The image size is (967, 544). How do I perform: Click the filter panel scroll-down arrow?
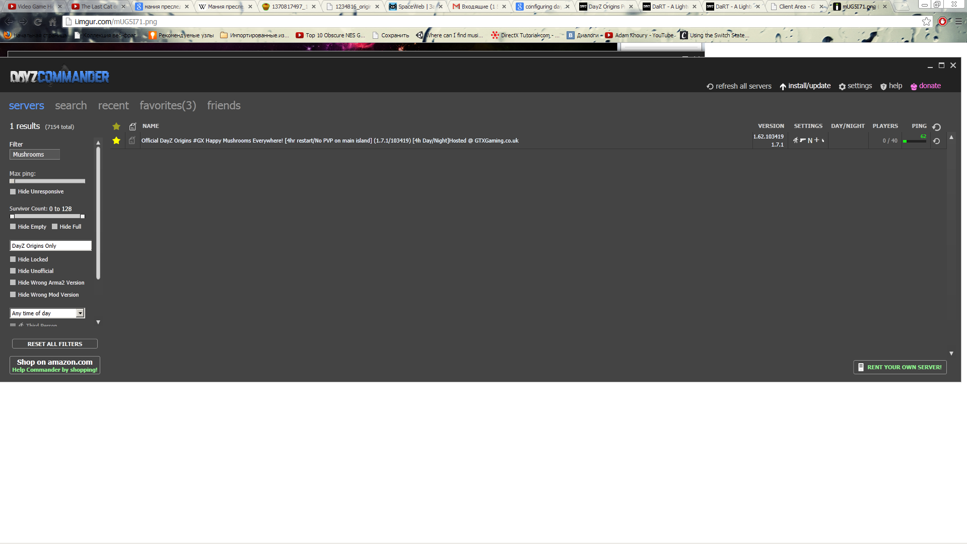(x=98, y=322)
